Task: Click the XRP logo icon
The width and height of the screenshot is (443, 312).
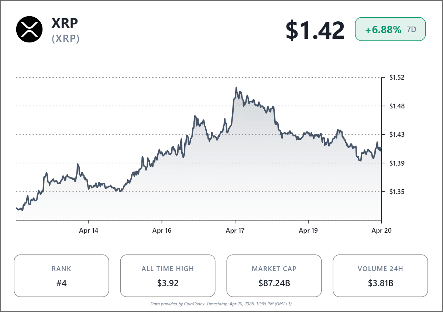Action: pyautogui.click(x=30, y=30)
